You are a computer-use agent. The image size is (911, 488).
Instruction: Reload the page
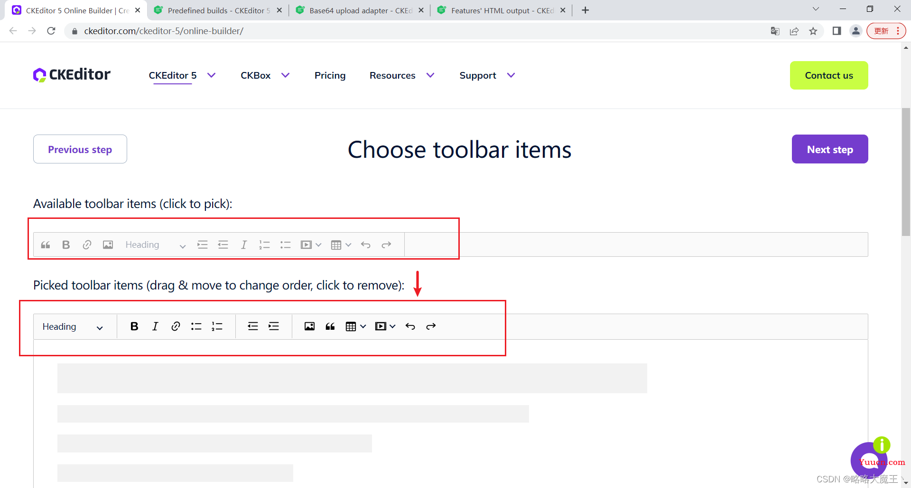point(51,31)
